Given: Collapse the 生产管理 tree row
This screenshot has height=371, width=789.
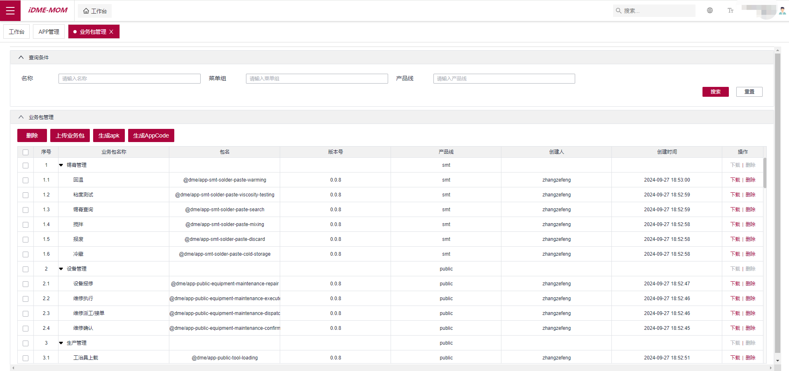Looking at the screenshot, I should click(61, 343).
